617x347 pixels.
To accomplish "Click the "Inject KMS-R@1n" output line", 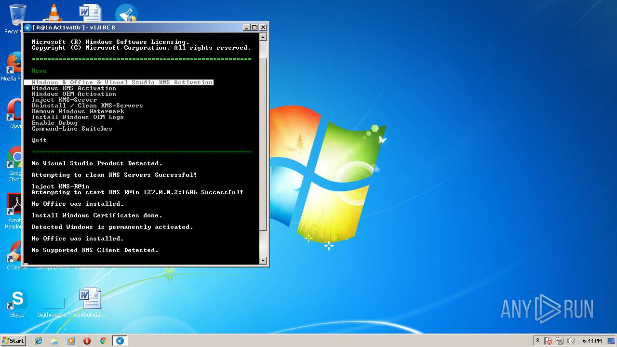I will point(60,187).
